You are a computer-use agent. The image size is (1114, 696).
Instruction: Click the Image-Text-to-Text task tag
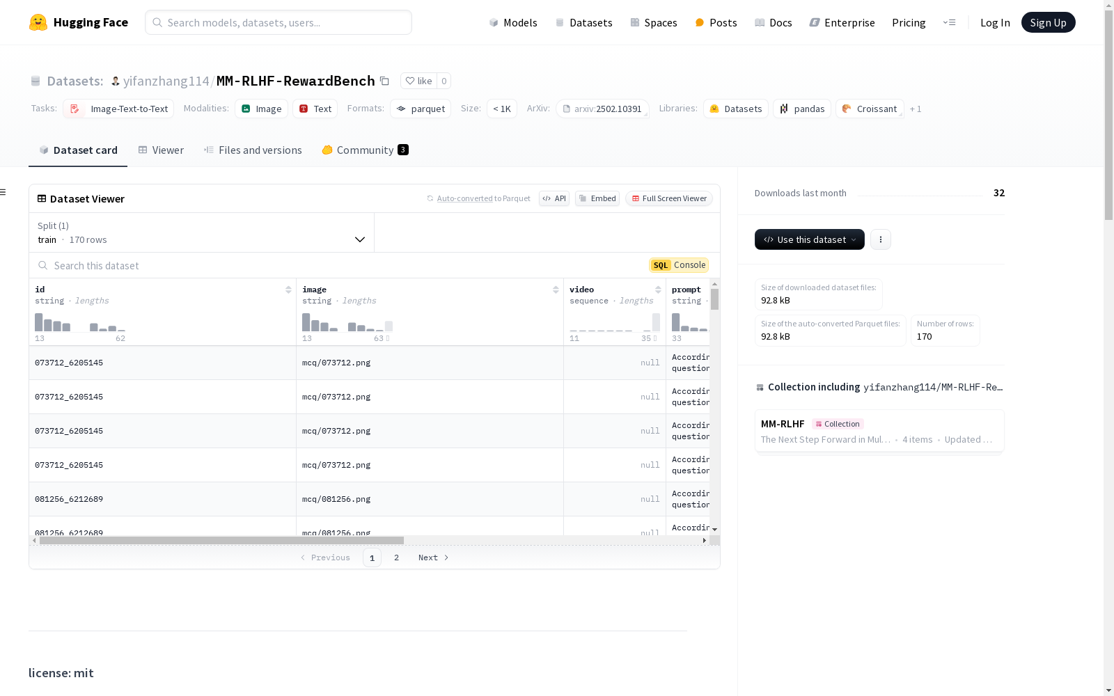click(118, 109)
